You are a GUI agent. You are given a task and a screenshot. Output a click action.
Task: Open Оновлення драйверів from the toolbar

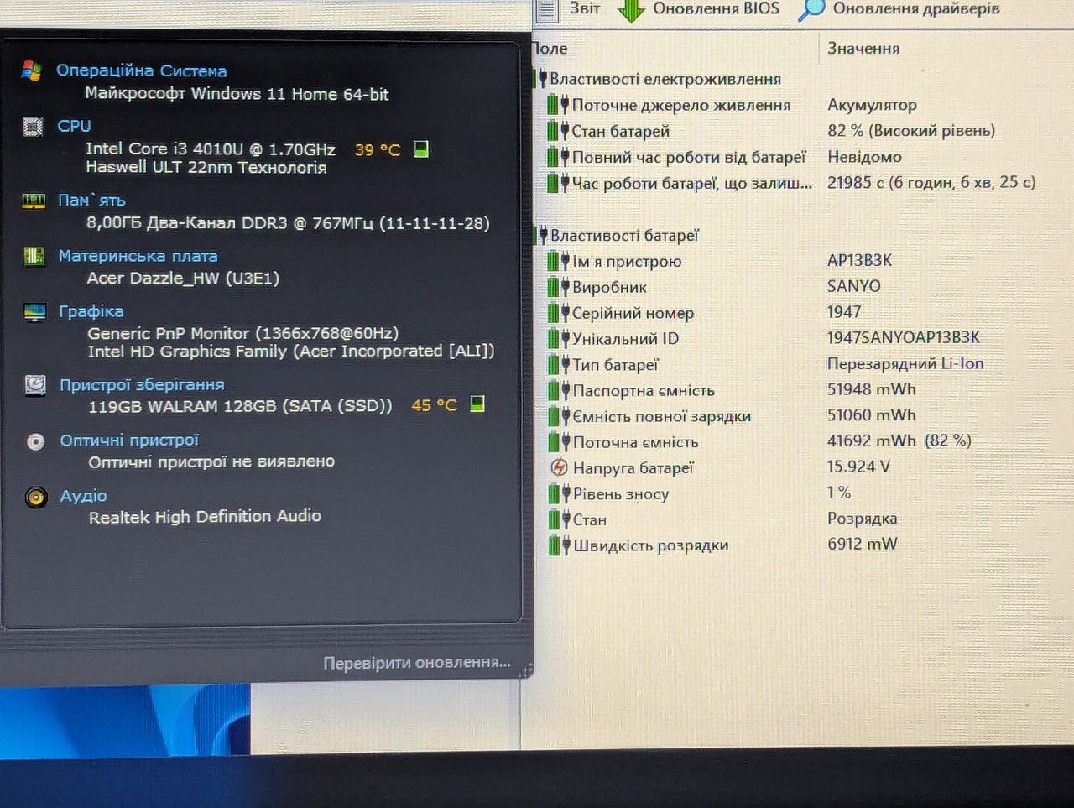point(899,9)
